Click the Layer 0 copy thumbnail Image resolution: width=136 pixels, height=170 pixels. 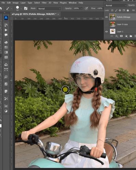[112, 24]
